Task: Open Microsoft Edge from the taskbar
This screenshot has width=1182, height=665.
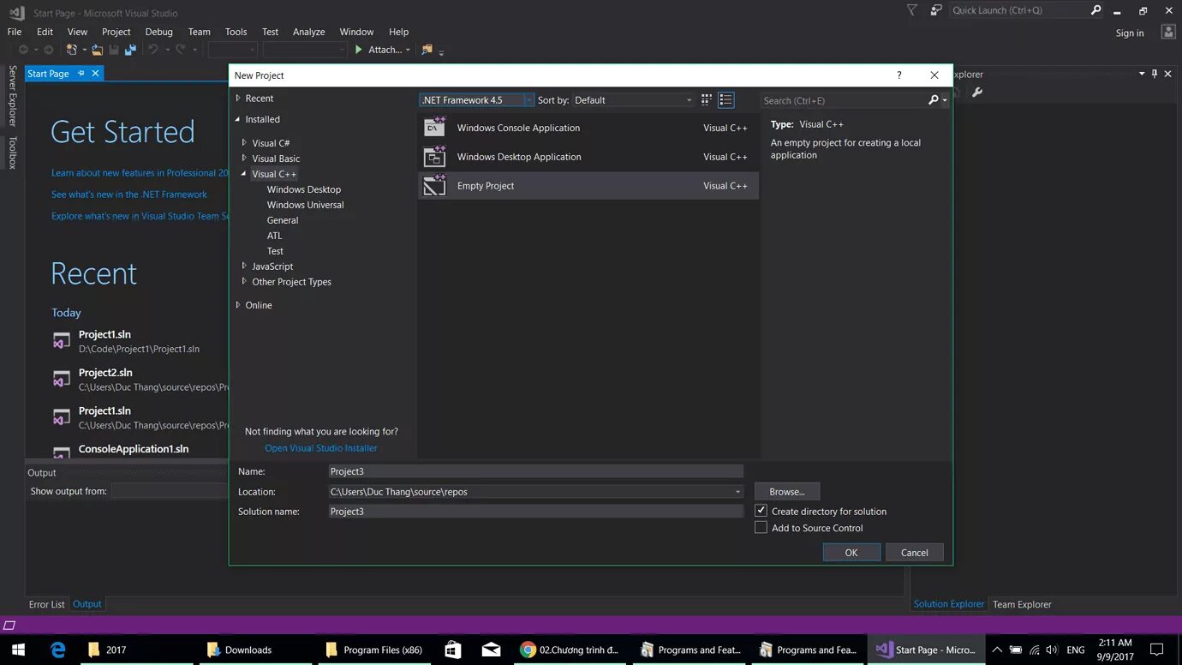Action: [57, 650]
